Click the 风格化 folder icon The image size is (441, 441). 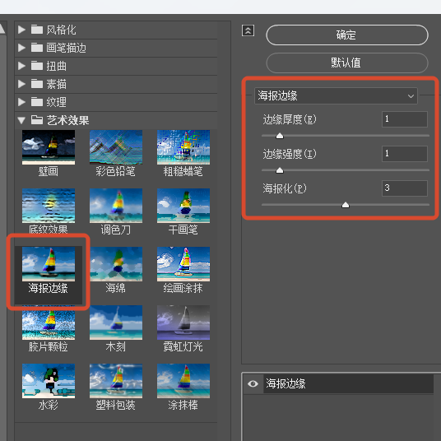[37, 30]
